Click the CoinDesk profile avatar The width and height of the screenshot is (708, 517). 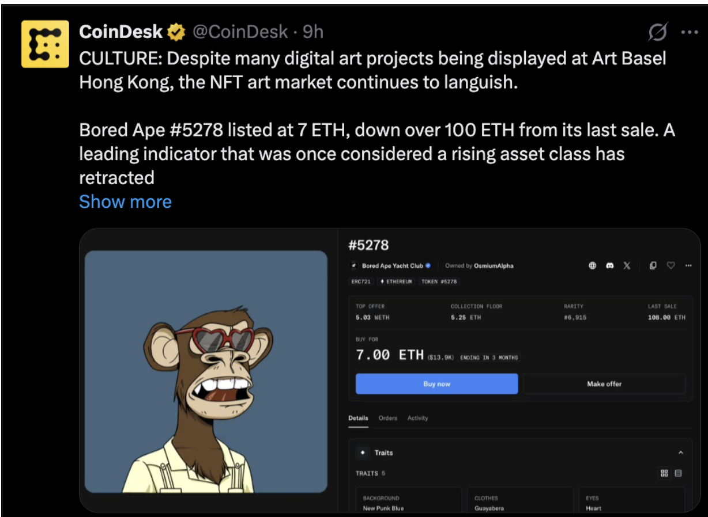45,44
